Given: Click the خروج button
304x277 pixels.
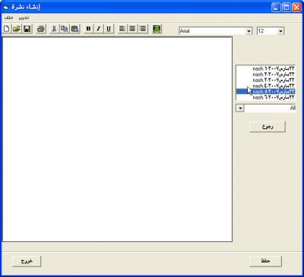Looking at the screenshot, I should pos(27,261).
